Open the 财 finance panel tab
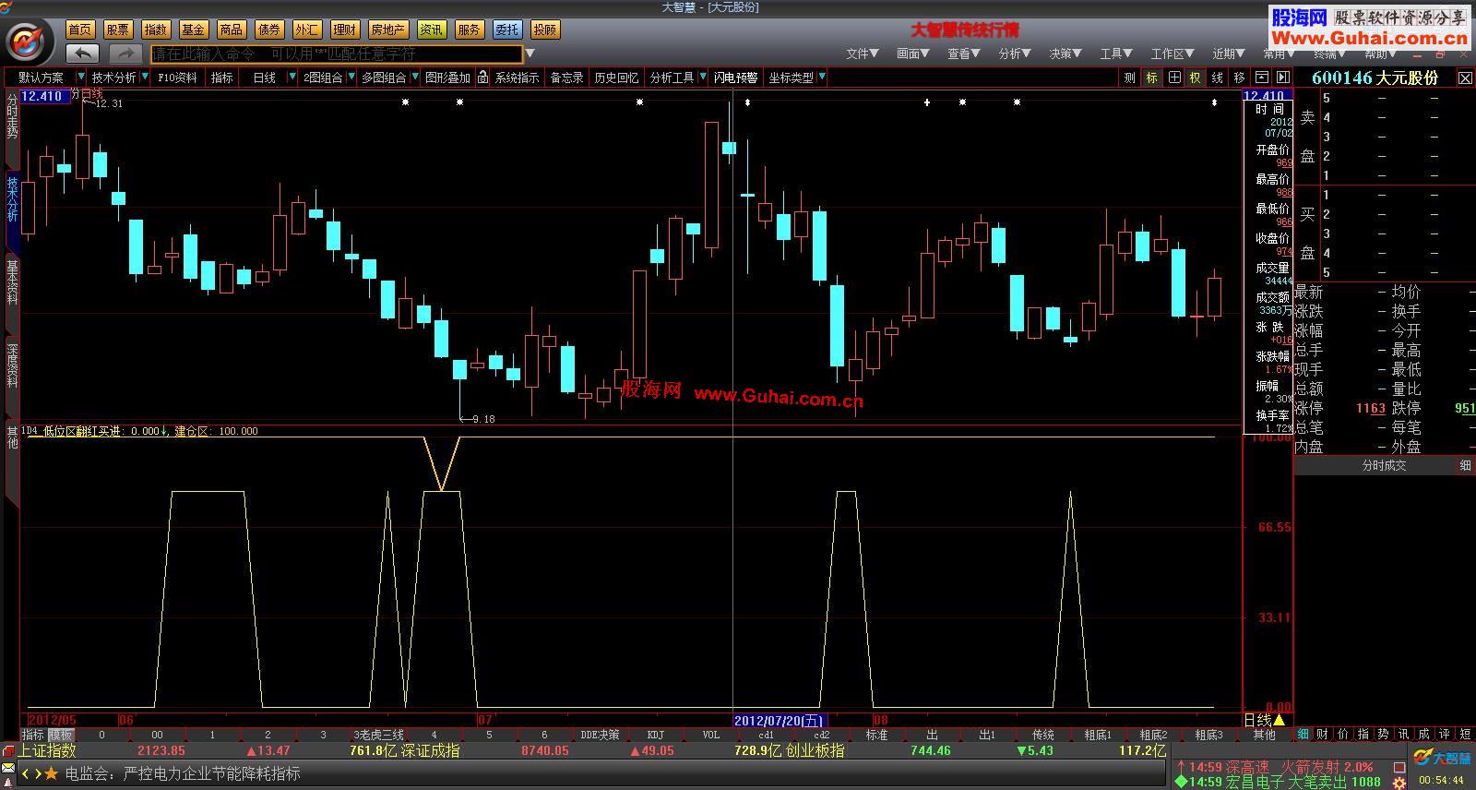 [x=1323, y=735]
